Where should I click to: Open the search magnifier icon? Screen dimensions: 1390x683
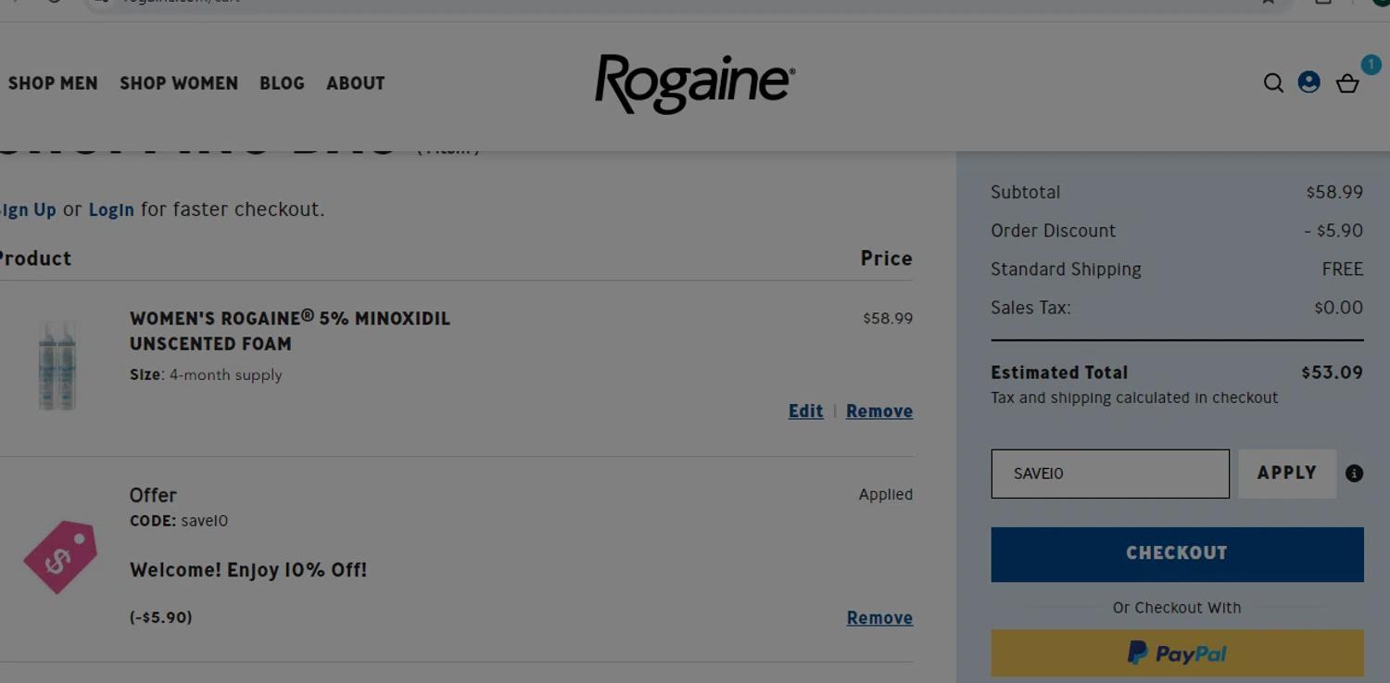point(1273,83)
